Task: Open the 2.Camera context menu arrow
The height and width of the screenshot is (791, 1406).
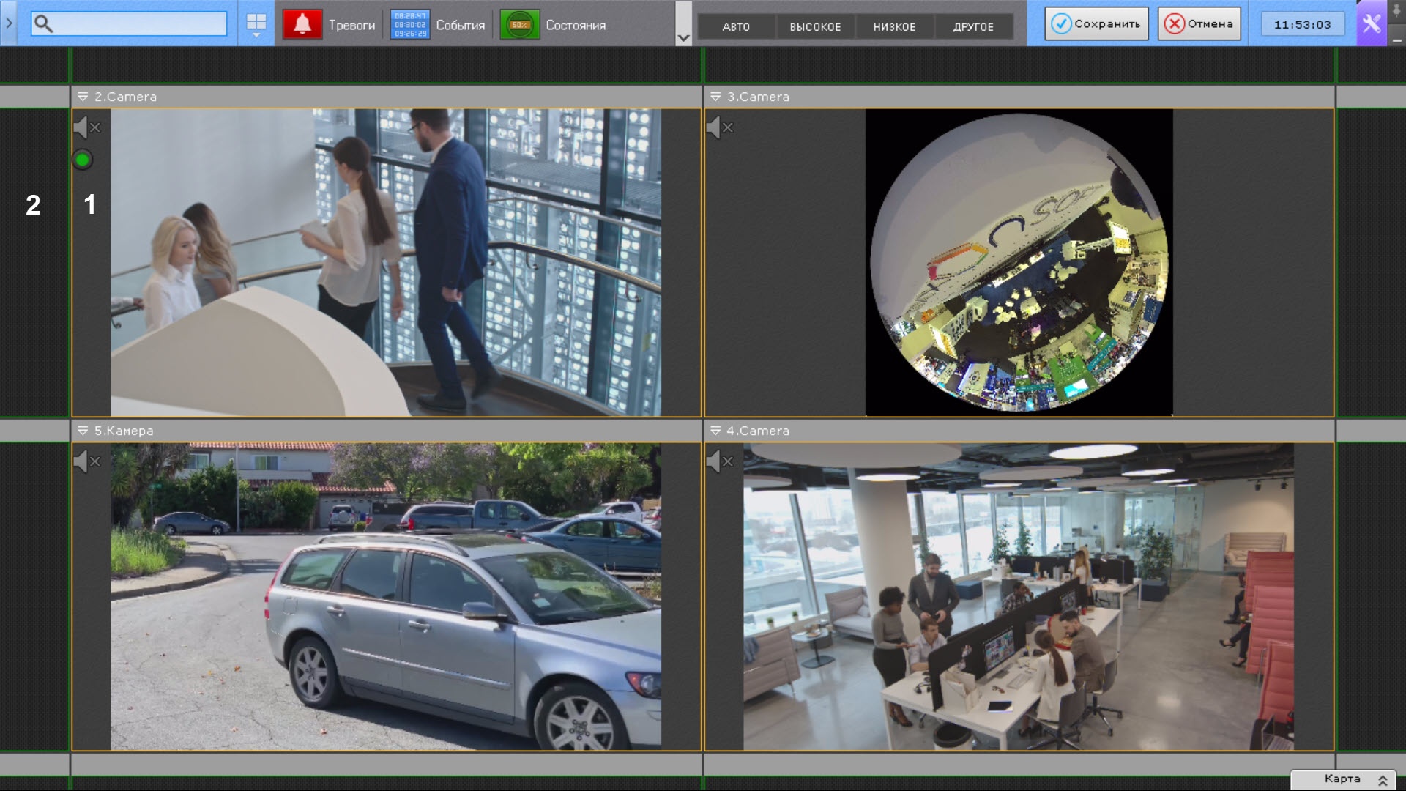Action: [x=83, y=97]
